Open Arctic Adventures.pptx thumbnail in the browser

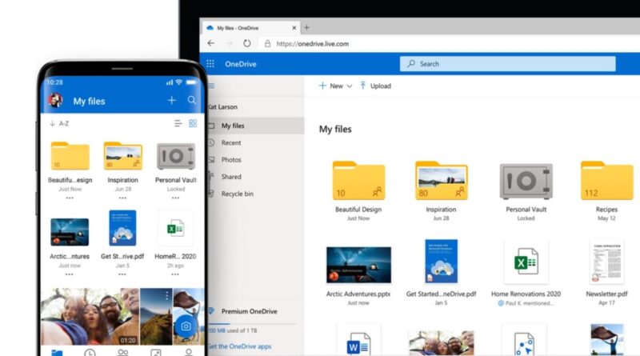(x=358, y=265)
